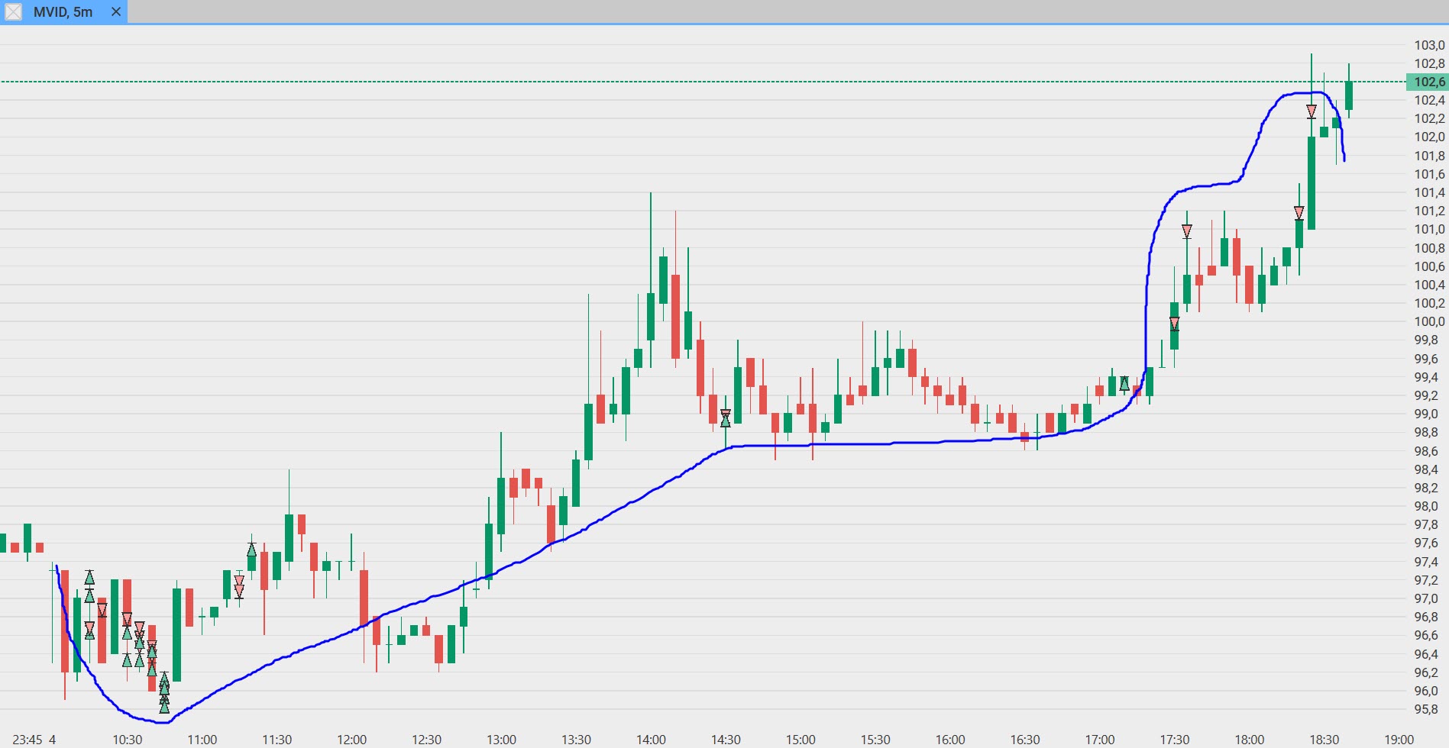Screen dimensions: 1449x748
Task: Click the 23:45 time axis label
Action: click(x=27, y=740)
